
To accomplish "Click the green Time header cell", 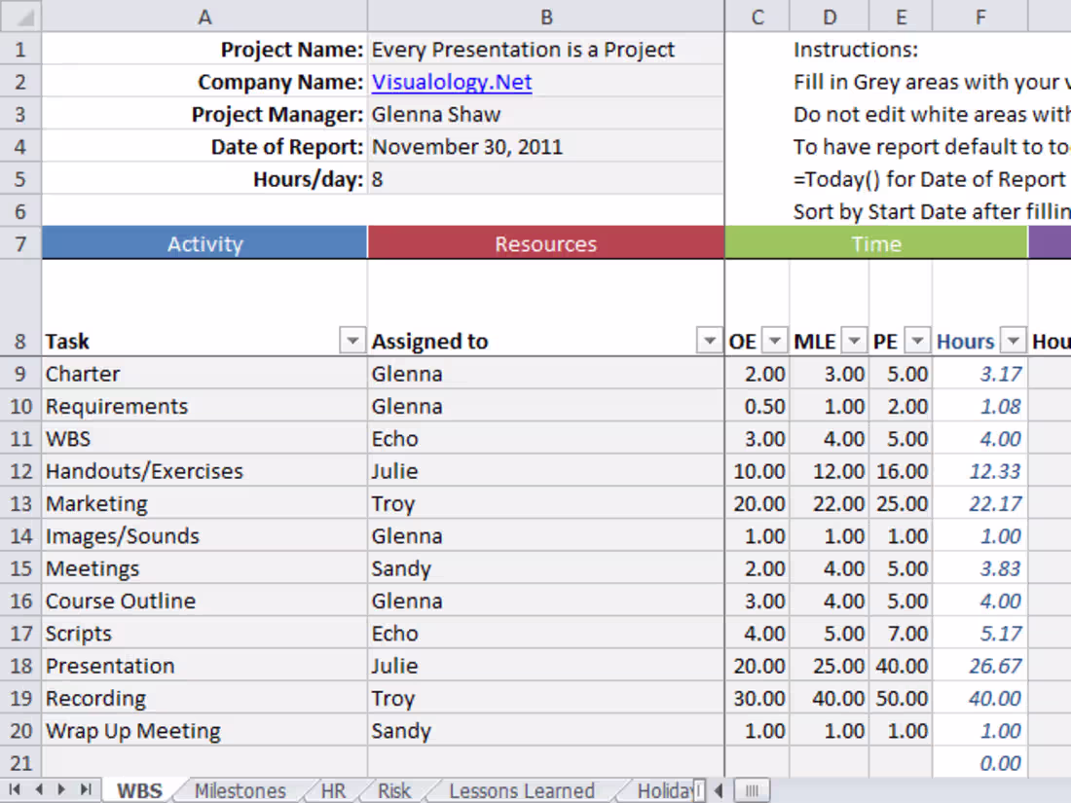I will click(x=876, y=243).
